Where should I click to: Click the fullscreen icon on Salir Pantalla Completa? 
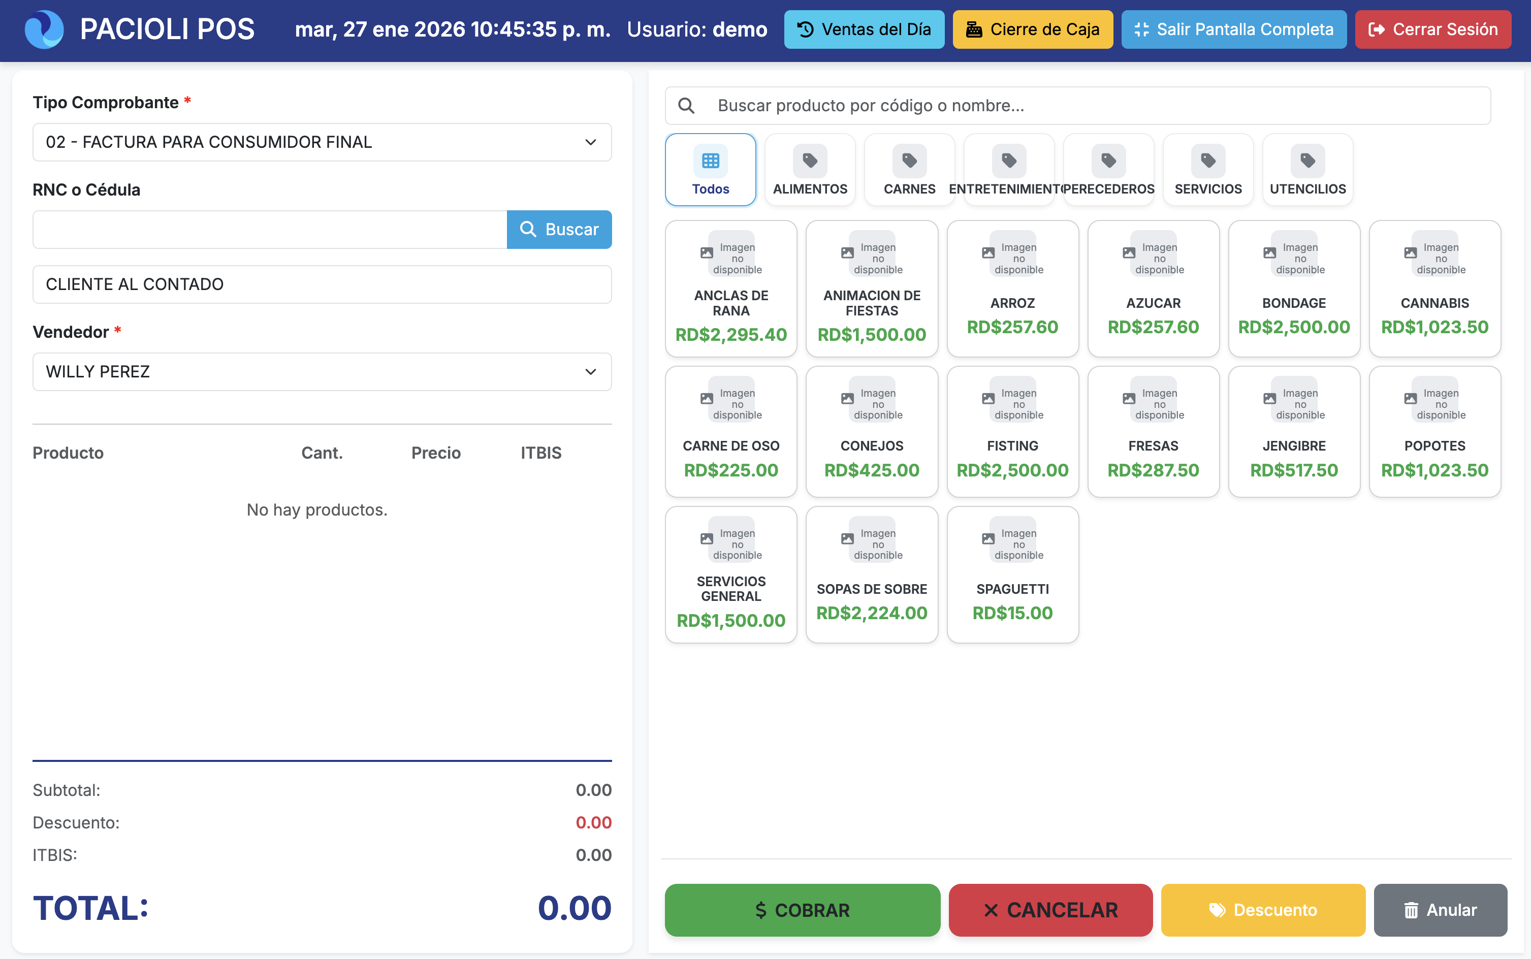(1141, 28)
